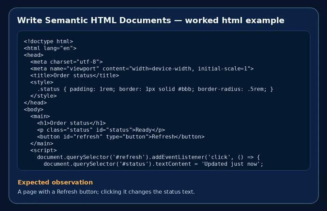327x211 pixels.
Task: Click the closing '</style>' tag line
Action: click(x=43, y=96)
